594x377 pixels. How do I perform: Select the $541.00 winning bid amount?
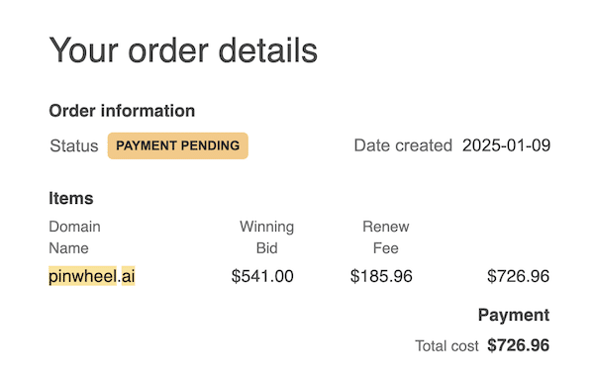click(x=262, y=276)
